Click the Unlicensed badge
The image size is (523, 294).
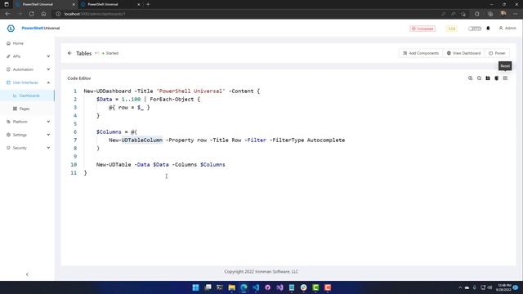click(x=422, y=29)
